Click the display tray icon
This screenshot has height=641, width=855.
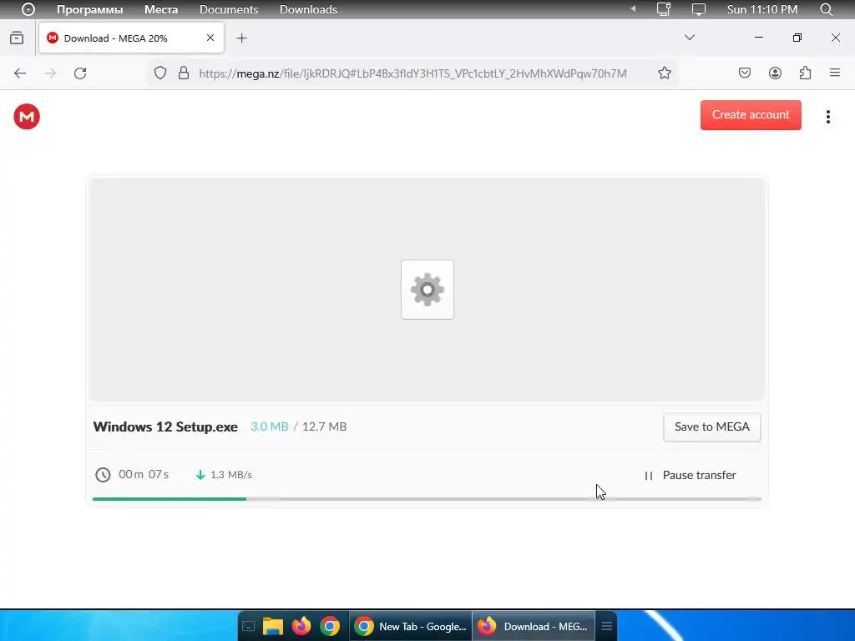coord(699,9)
